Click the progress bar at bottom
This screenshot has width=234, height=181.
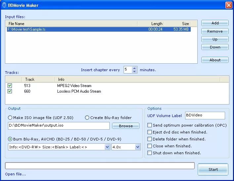(100, 166)
